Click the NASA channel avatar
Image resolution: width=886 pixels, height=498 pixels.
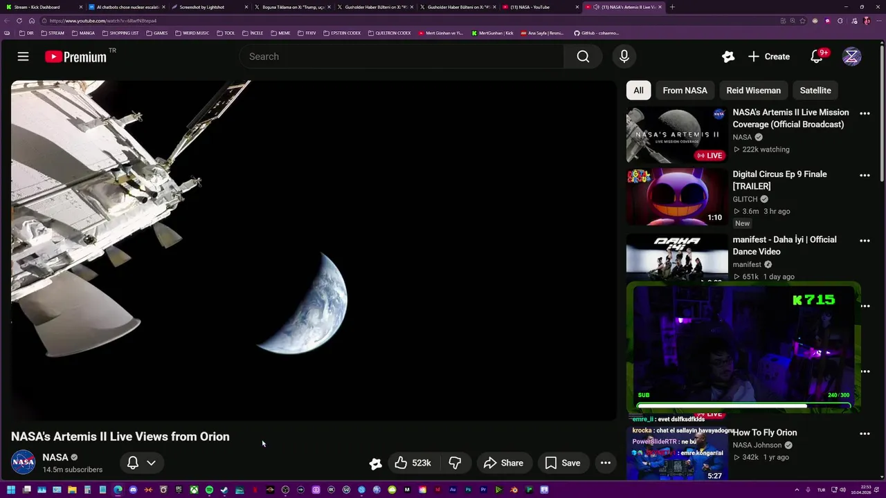[x=23, y=462]
